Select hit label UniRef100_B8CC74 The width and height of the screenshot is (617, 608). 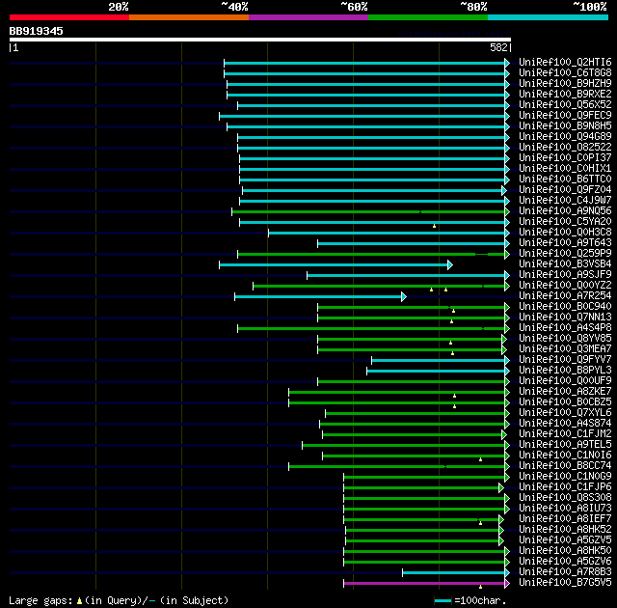565,466
